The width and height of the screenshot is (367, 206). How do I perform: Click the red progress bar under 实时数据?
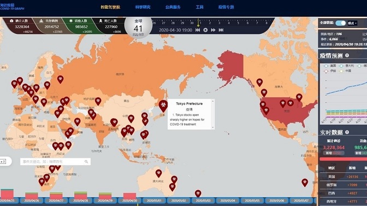(343, 159)
